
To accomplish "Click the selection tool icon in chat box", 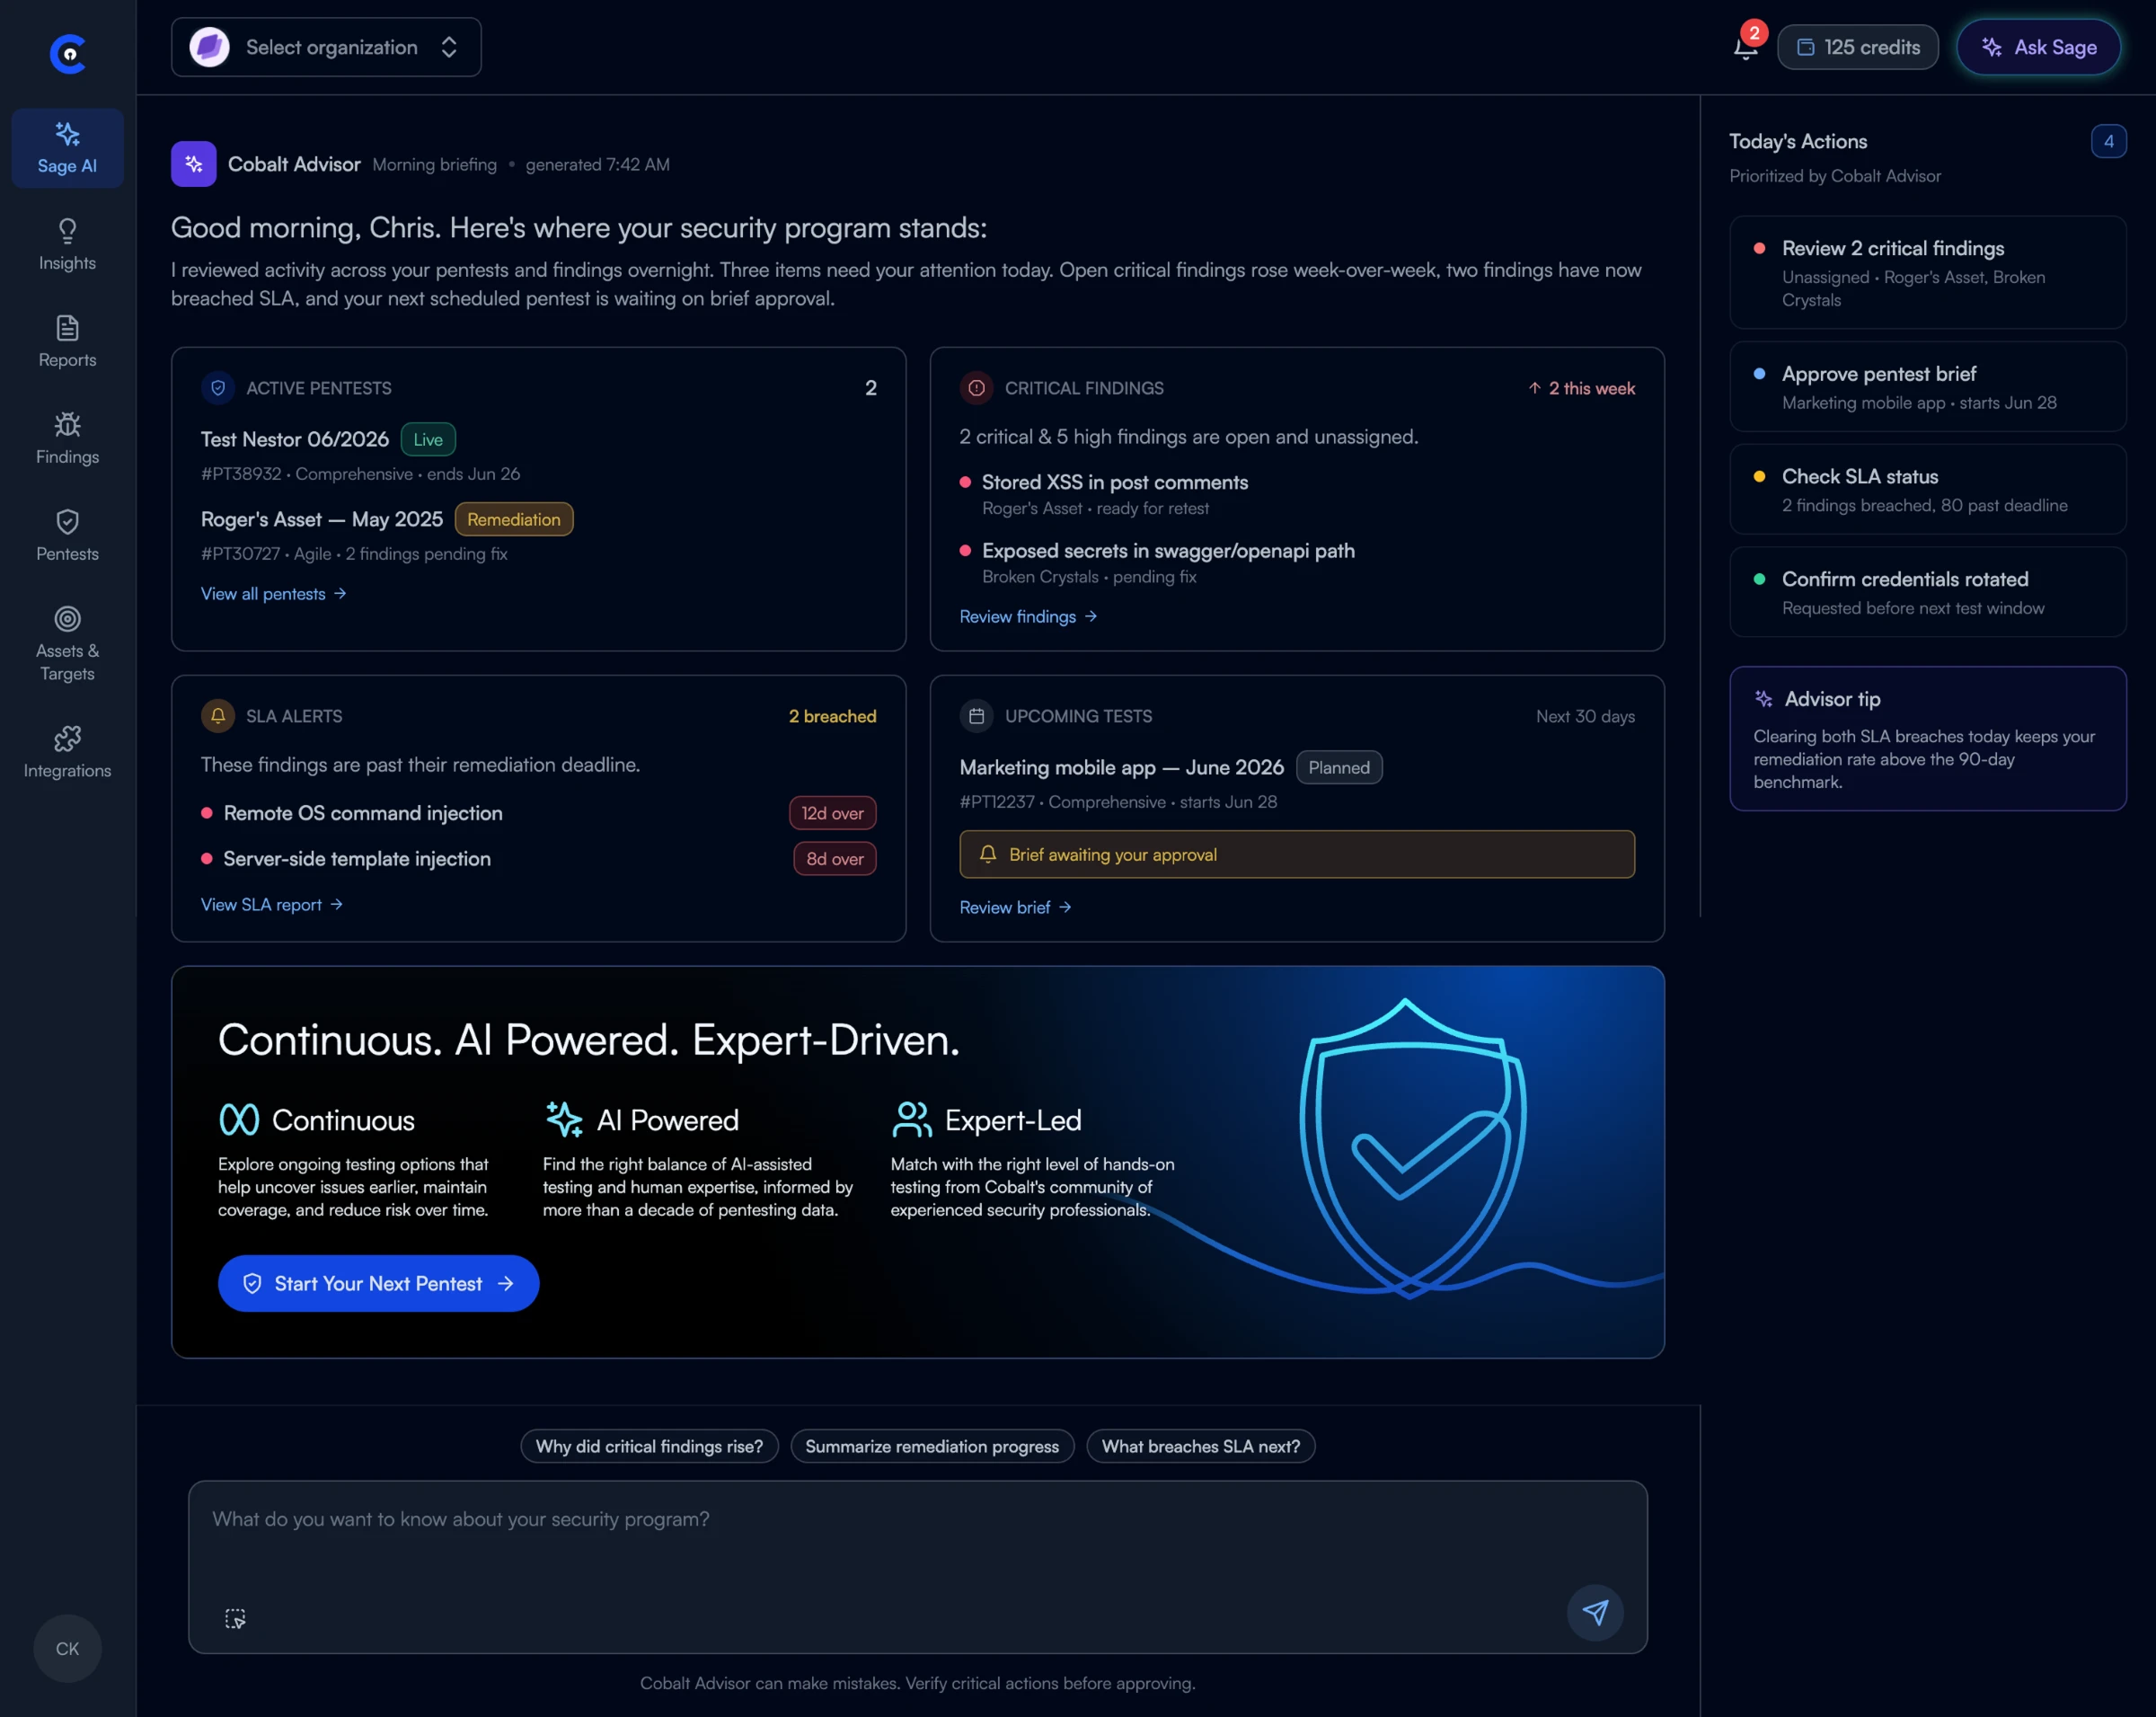I will [x=235, y=1618].
